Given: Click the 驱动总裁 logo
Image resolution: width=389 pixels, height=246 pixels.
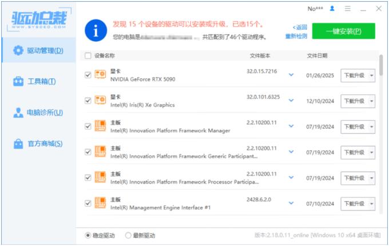Looking at the screenshot, I should (x=39, y=19).
